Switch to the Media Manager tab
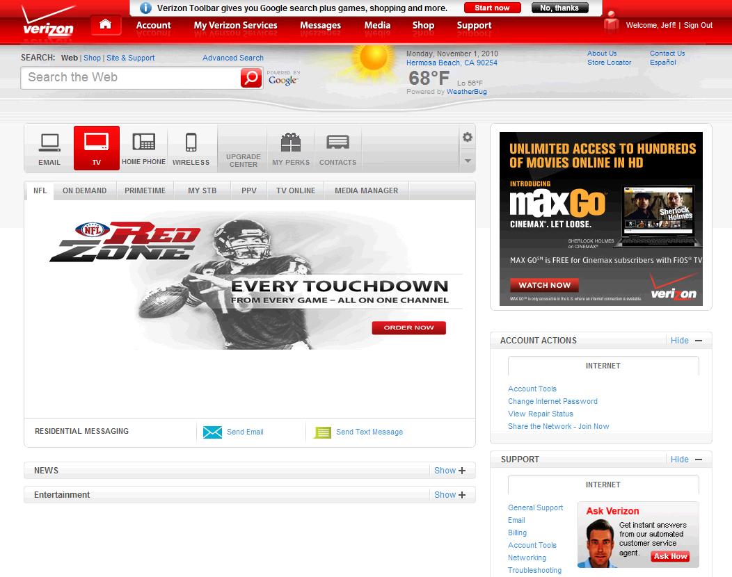This screenshot has width=732, height=577. (367, 190)
